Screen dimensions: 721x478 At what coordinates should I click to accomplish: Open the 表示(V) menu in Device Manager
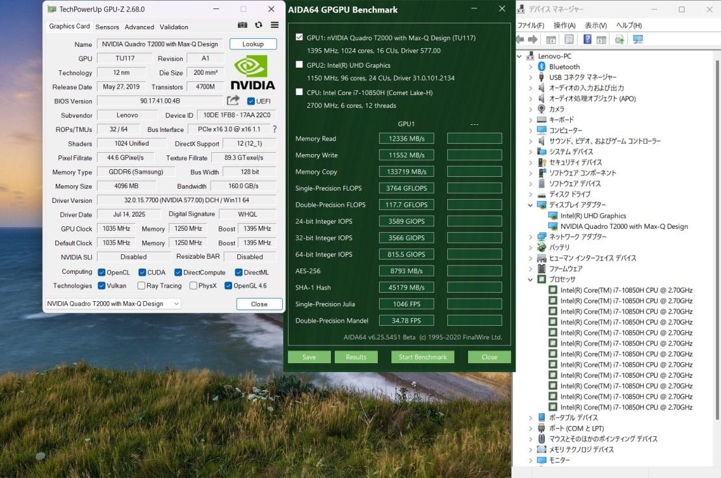[x=596, y=25]
